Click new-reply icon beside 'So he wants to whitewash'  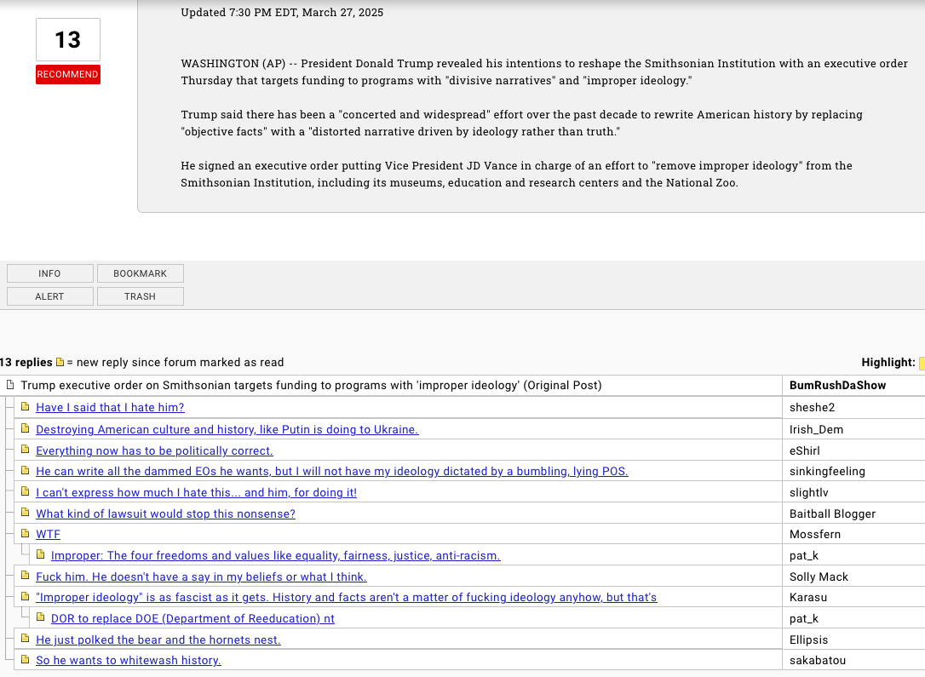click(x=25, y=659)
